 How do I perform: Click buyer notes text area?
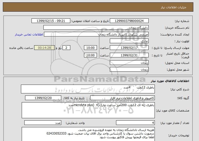(88, 134)
